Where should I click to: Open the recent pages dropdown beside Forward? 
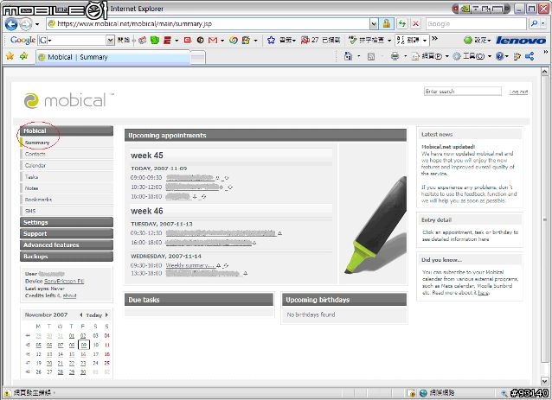pos(37,24)
